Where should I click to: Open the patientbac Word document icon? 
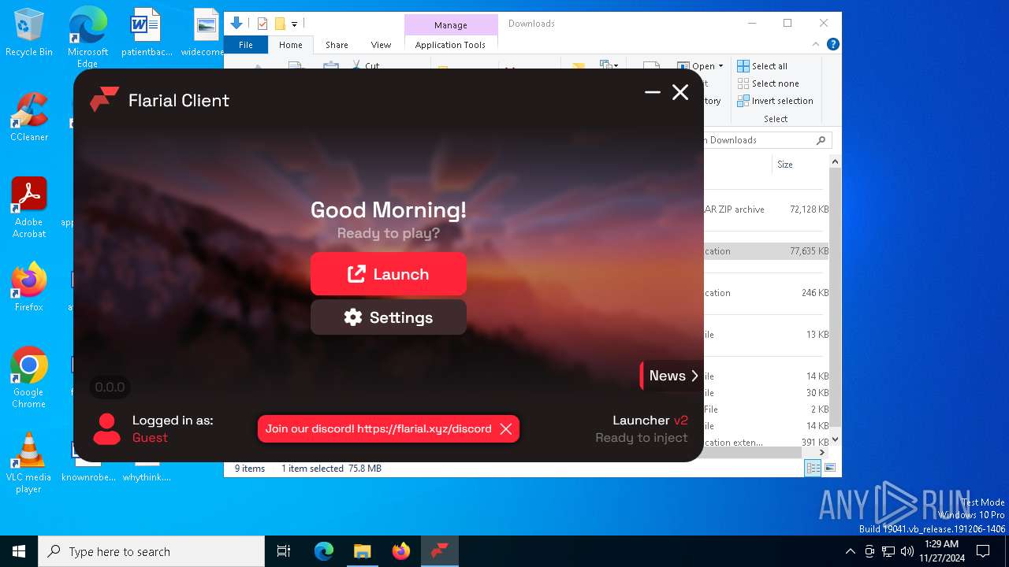tap(147, 33)
